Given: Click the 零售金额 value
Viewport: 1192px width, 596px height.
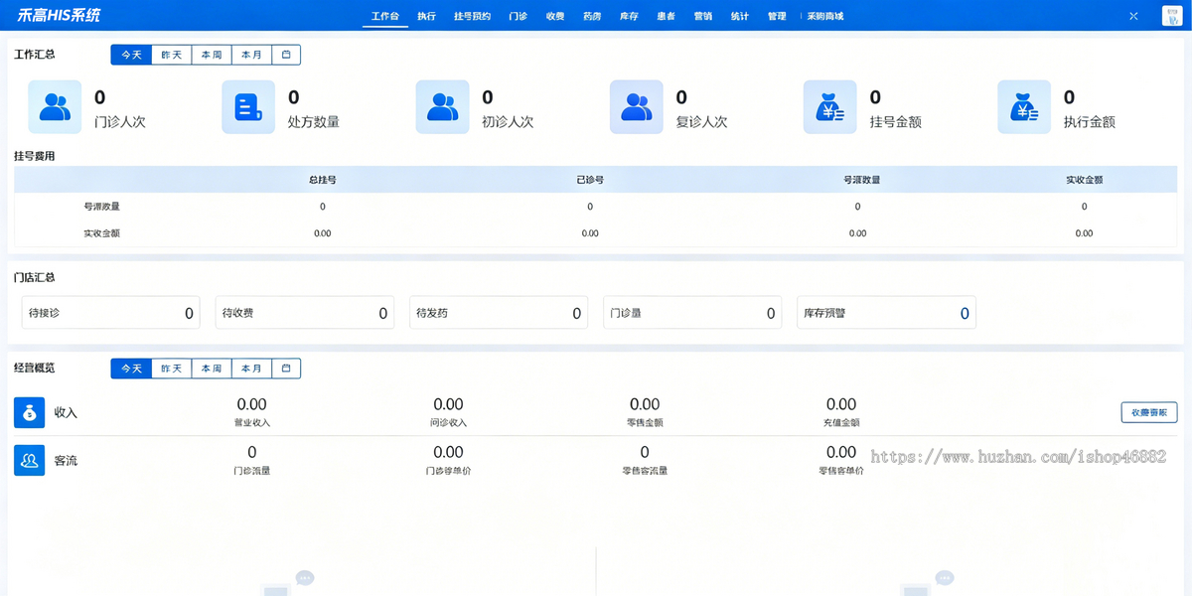Looking at the screenshot, I should pos(645,404).
